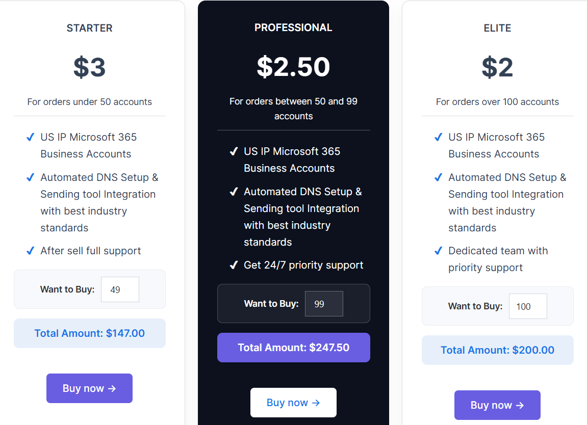Click the checkmark beside Professional's Automated DNS Setup feature
Viewport: 587px width, 425px height.
[x=234, y=192]
